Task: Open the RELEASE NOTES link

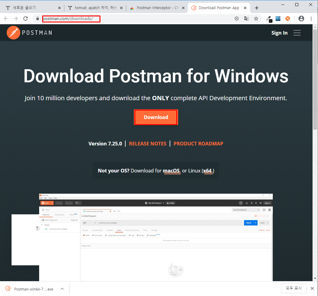Action: click(148, 144)
